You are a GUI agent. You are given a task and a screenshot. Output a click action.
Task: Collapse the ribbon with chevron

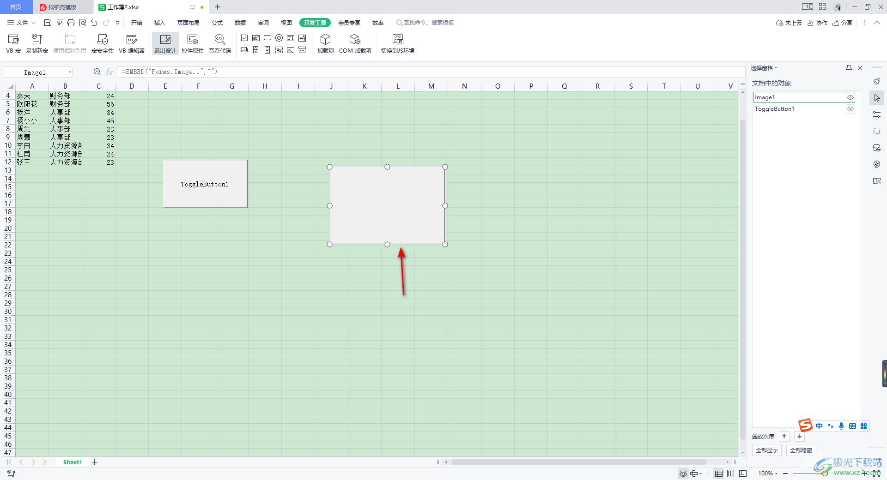876,23
